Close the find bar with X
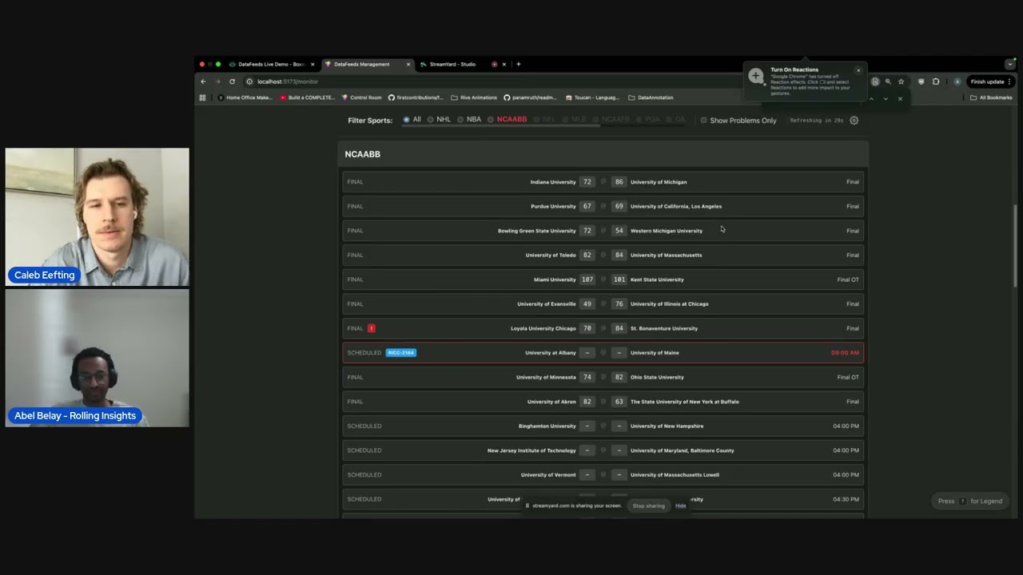 900,99
